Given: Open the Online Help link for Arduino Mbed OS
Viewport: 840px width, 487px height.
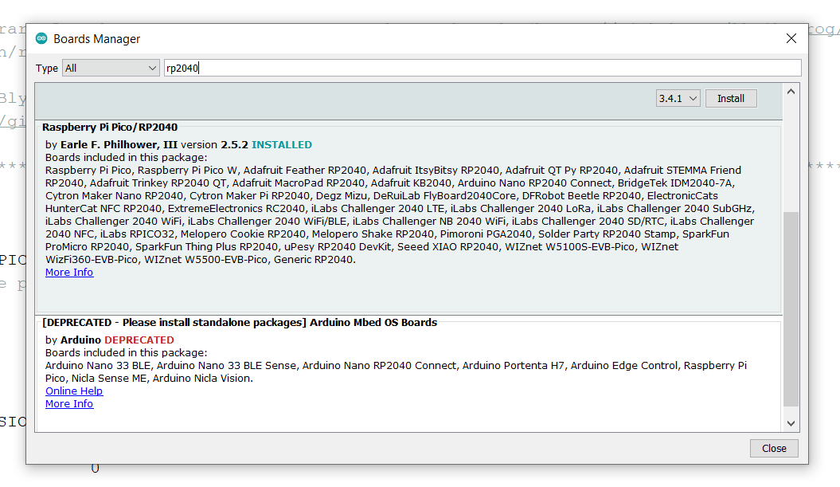Looking at the screenshot, I should tap(74, 391).
